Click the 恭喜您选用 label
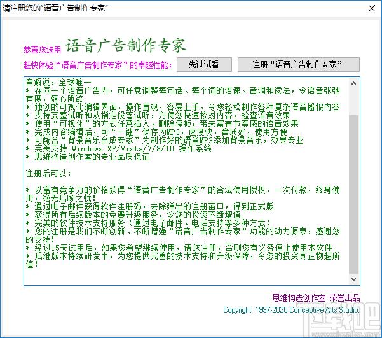 tap(42, 50)
